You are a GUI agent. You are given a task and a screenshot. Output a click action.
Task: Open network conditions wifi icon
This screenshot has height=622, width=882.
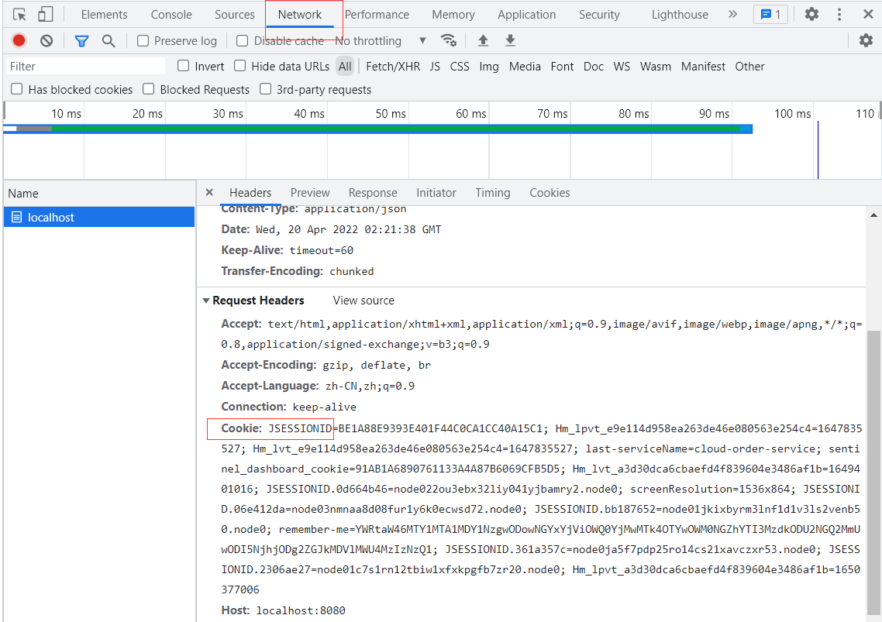pos(448,40)
